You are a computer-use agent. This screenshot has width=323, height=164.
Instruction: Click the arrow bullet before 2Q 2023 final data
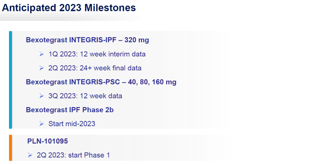tap(42, 68)
